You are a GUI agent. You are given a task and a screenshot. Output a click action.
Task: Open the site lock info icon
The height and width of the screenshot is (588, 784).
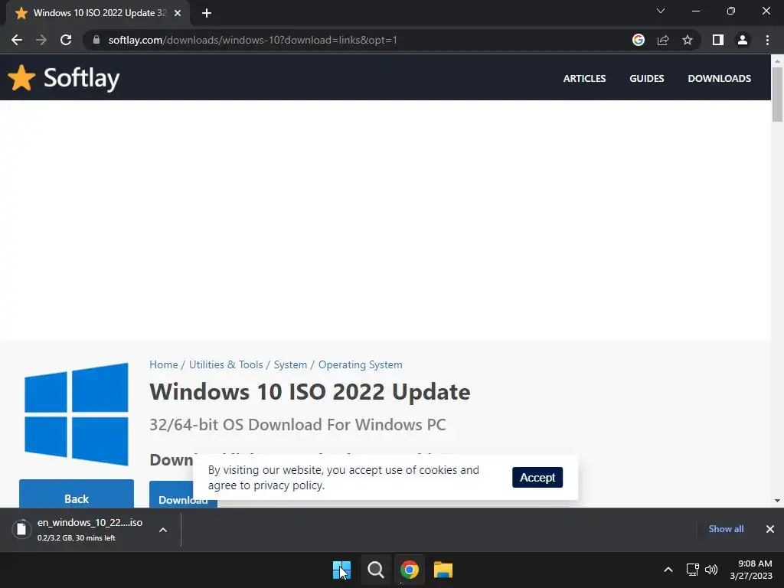tap(96, 40)
